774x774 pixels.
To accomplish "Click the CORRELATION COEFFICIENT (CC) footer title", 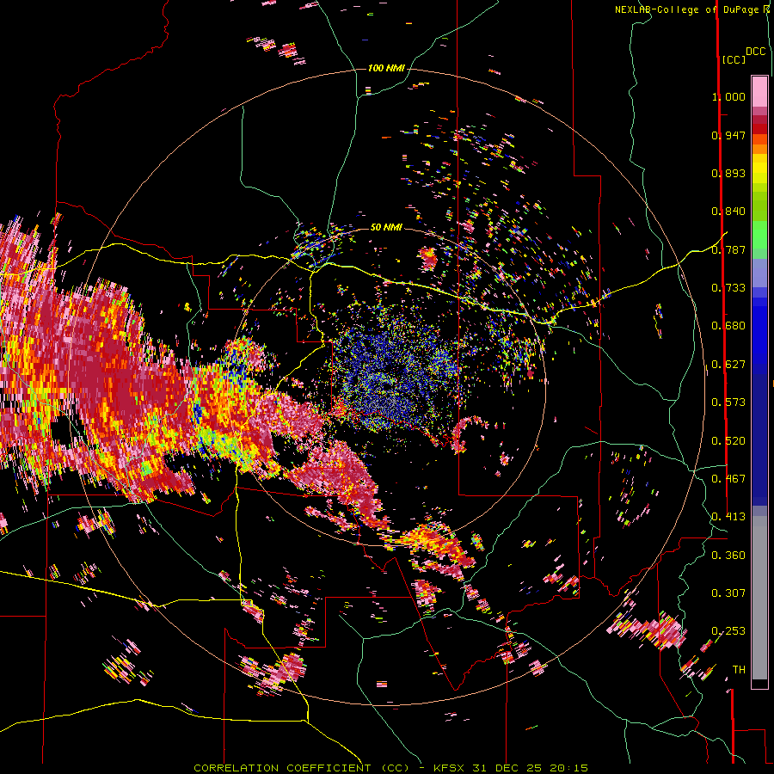I will 301,768.
